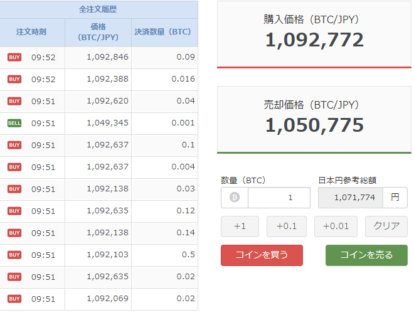The height and width of the screenshot is (320, 414).
Task: Select the 購入価格 (BTC/JPY) price panel
Action: pyautogui.click(x=314, y=33)
